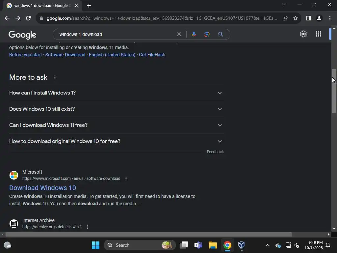This screenshot has height=253, width=337.
Task: Open Software Download link
Action: [x=65, y=55]
